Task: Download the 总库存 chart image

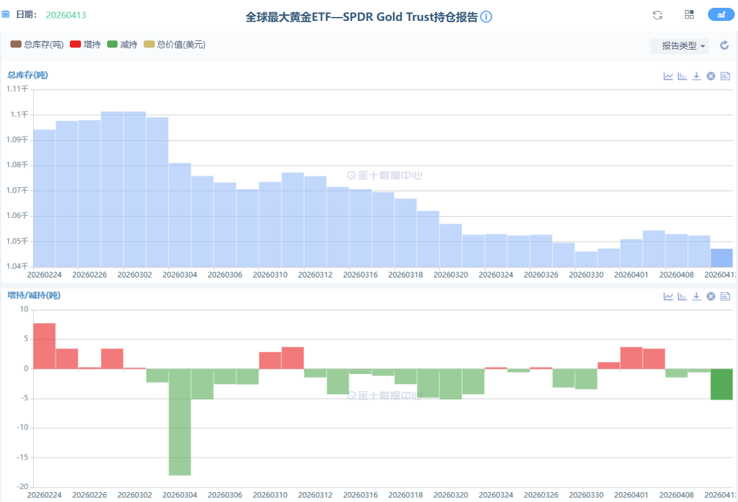Action: click(x=697, y=76)
